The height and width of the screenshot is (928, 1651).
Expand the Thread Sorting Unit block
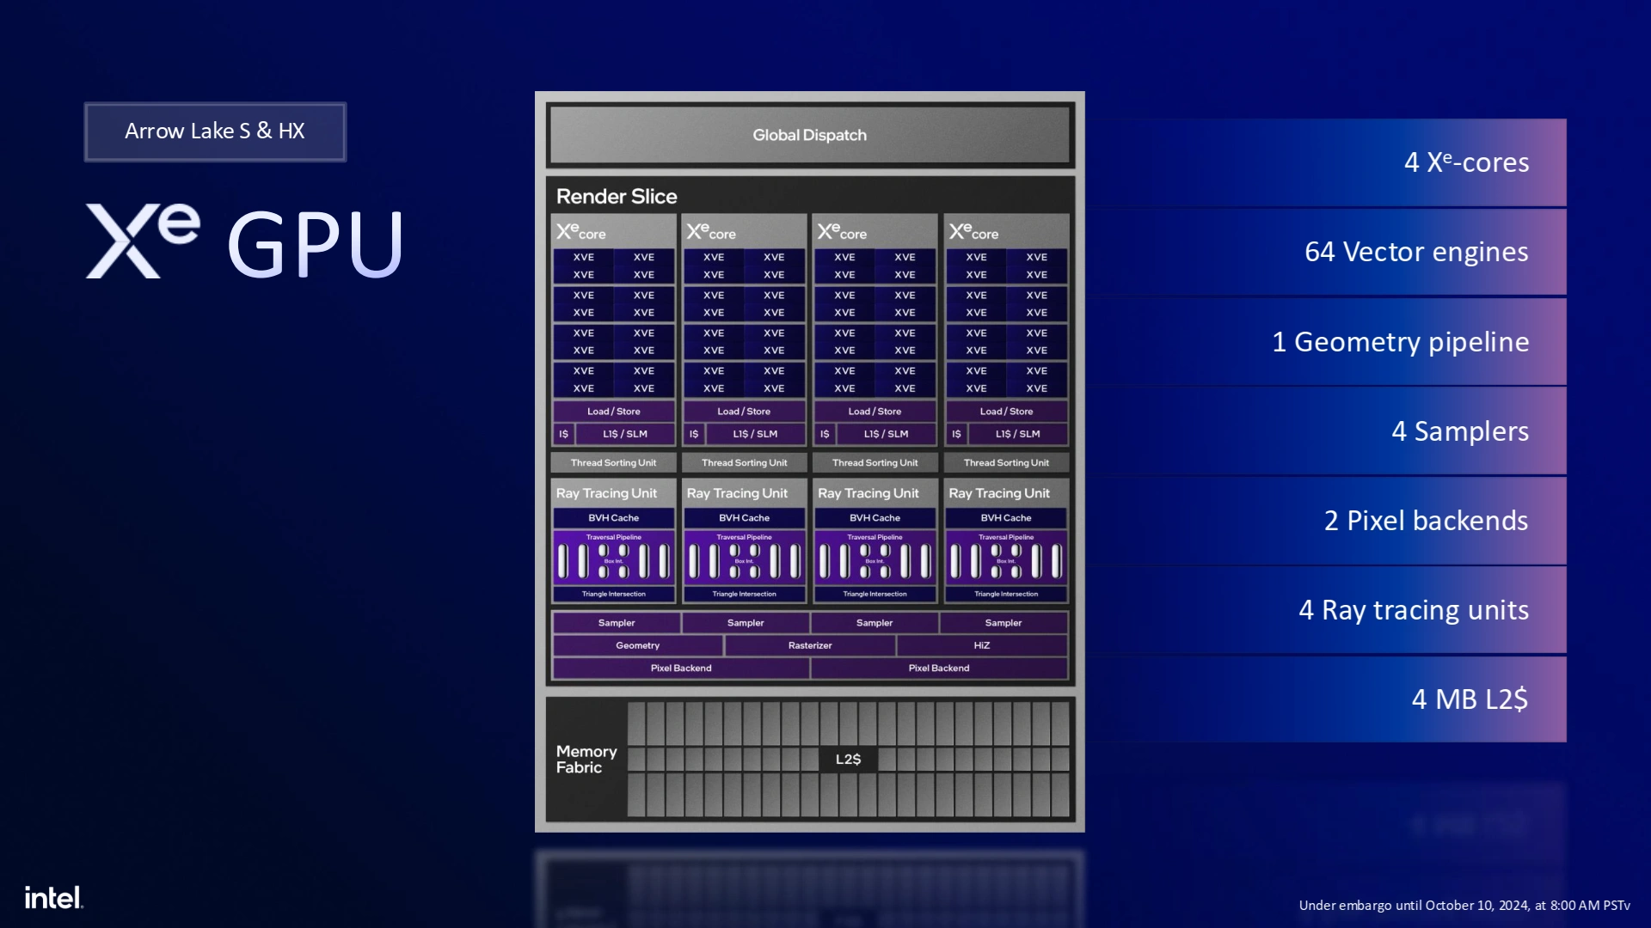612,463
